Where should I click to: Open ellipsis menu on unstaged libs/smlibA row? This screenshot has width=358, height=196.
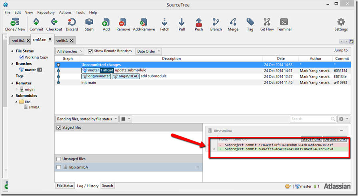click(x=197, y=167)
